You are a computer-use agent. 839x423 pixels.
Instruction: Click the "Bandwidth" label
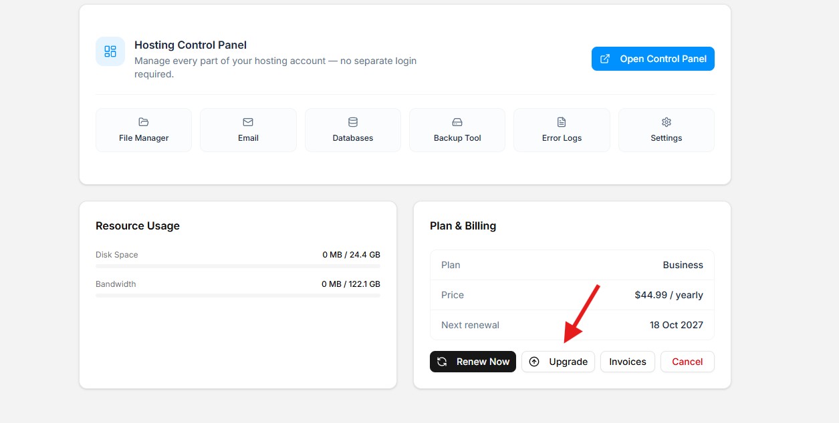point(116,284)
